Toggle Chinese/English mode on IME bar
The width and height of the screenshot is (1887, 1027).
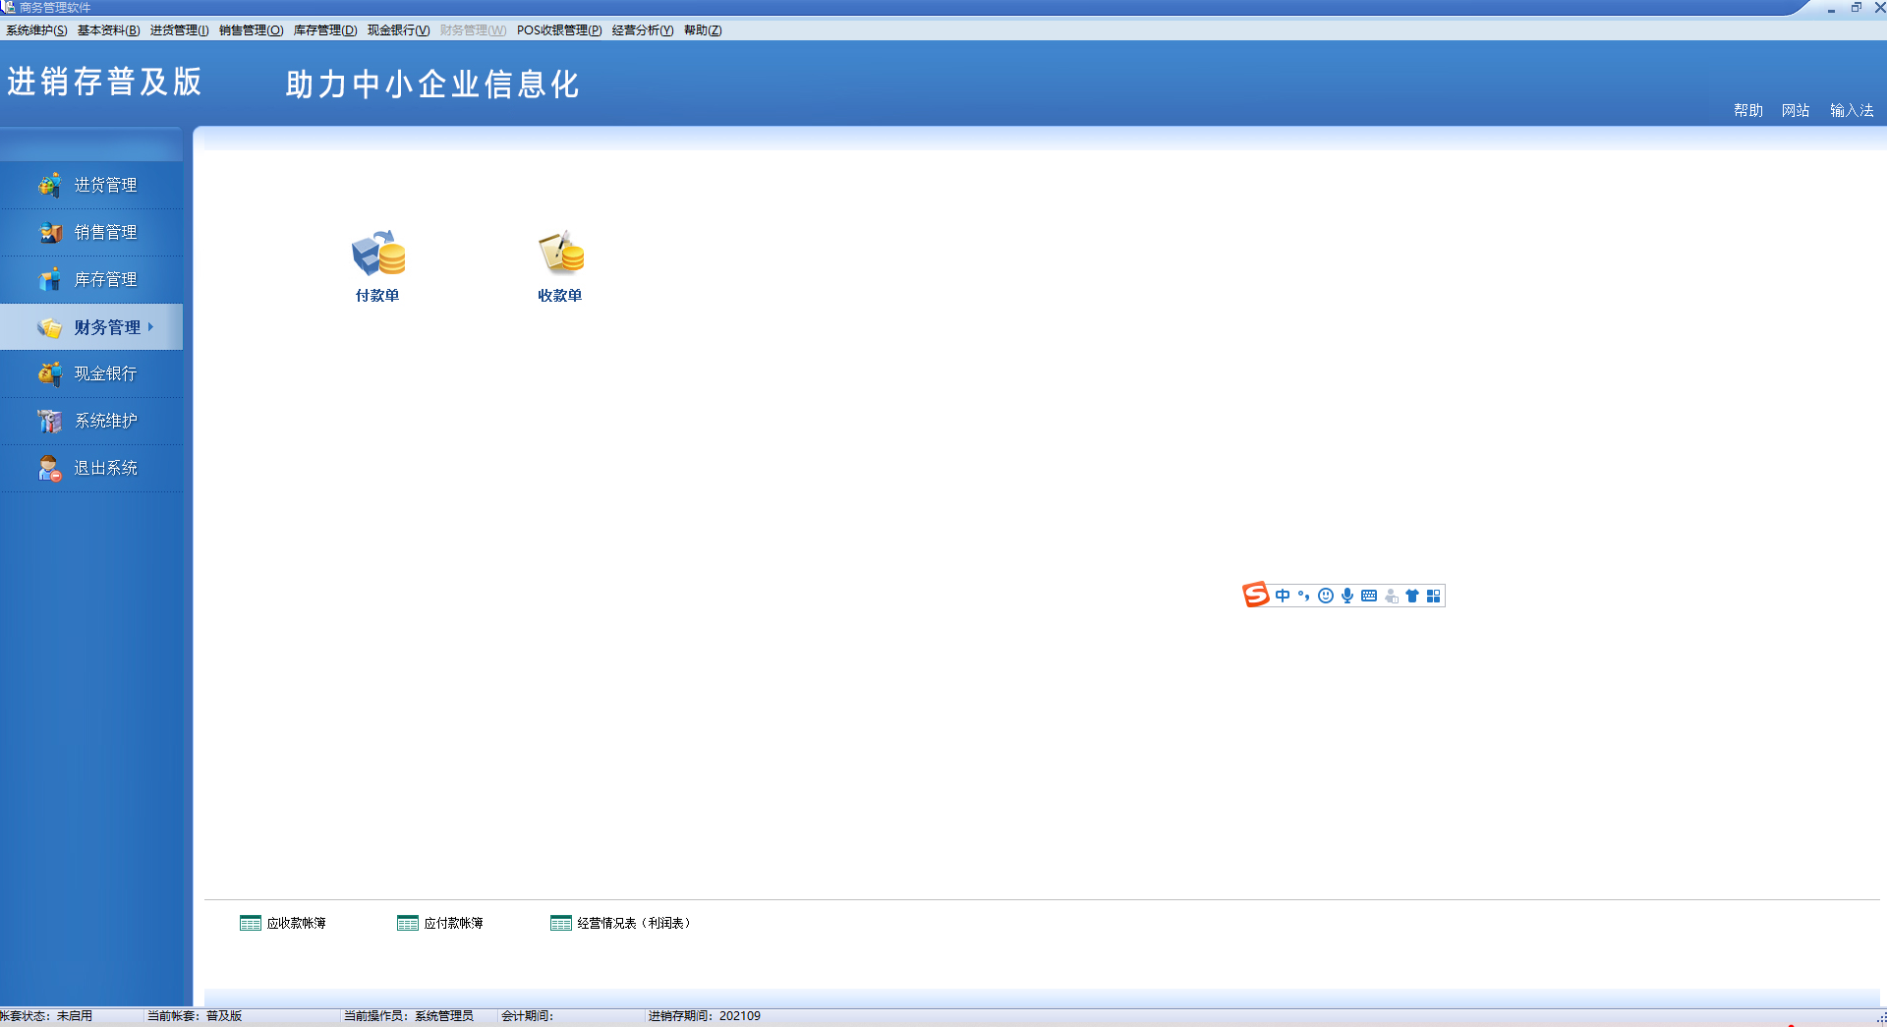tap(1283, 596)
